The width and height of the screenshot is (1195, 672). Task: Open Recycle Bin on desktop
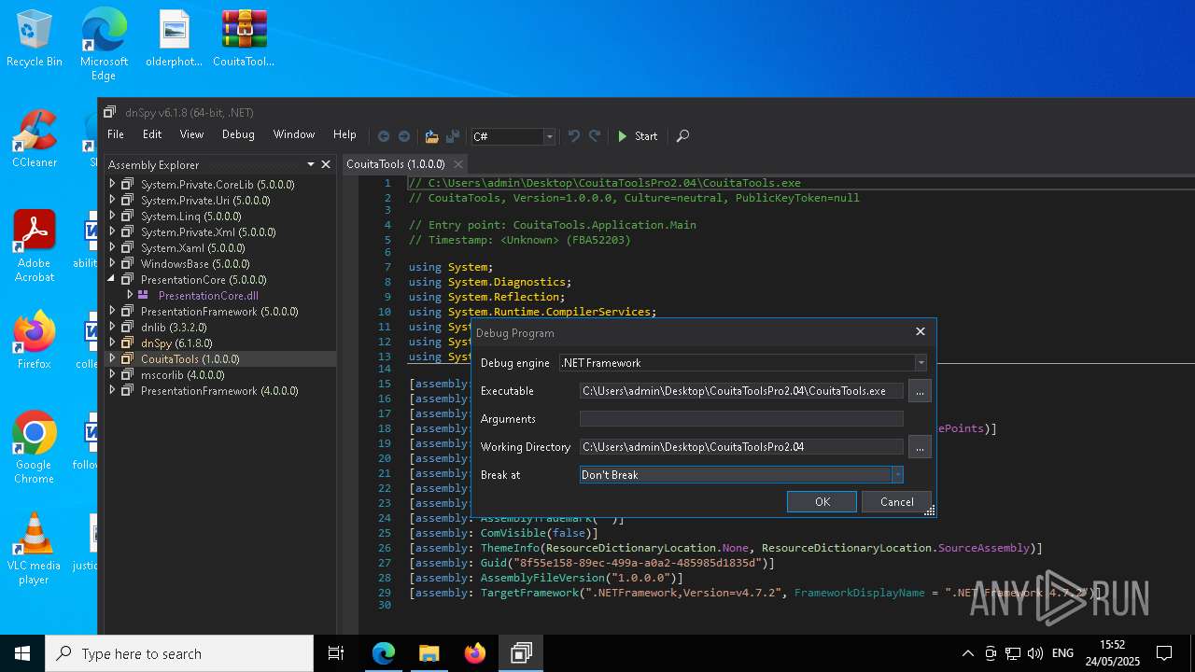[x=35, y=39]
